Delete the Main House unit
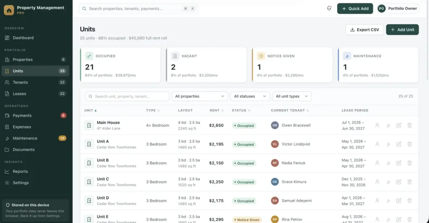Screen dimensions: 429x223 point(410,125)
